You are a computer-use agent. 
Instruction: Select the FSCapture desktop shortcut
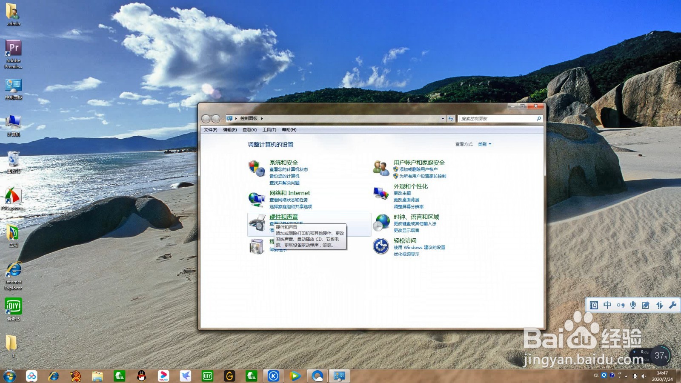pyautogui.click(x=13, y=199)
